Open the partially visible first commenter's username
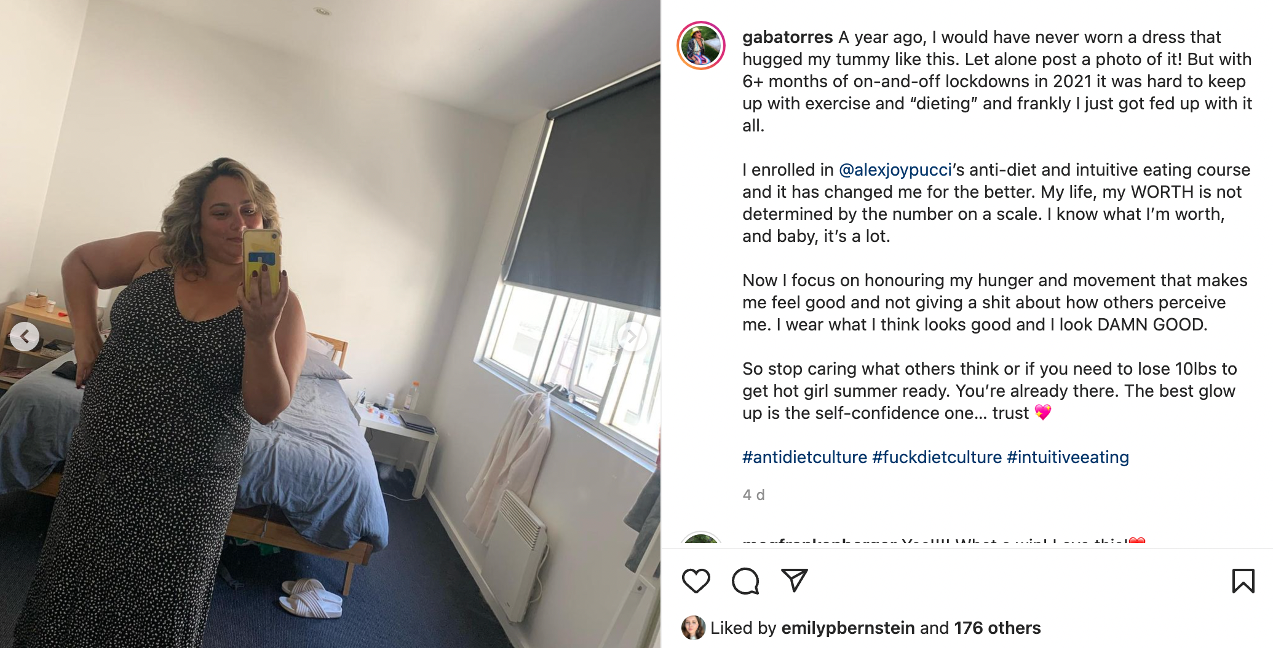 point(819,542)
